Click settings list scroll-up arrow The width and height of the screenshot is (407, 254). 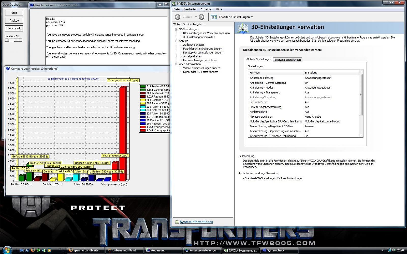tap(361, 72)
